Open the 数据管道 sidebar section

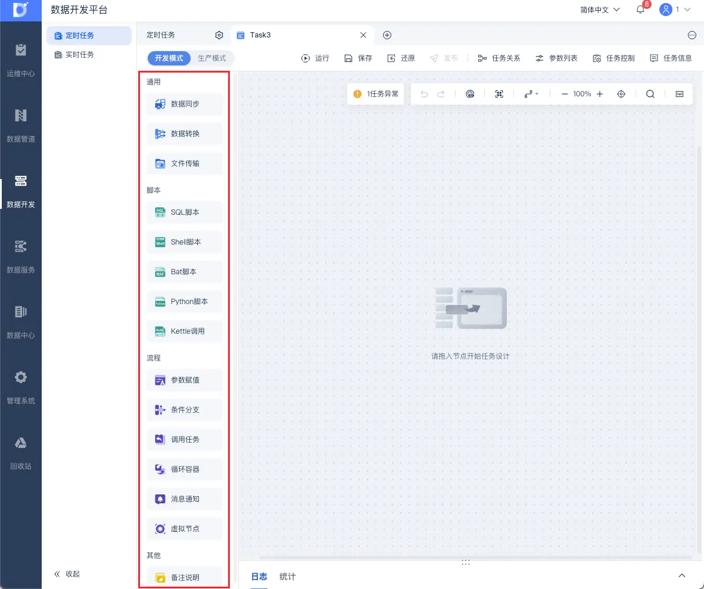(21, 126)
